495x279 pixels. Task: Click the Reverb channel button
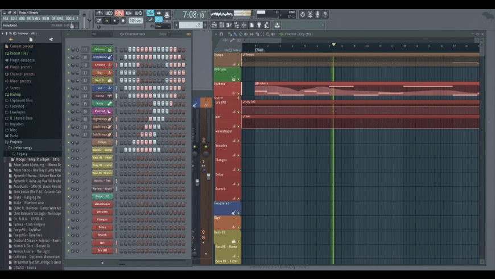tap(102, 235)
